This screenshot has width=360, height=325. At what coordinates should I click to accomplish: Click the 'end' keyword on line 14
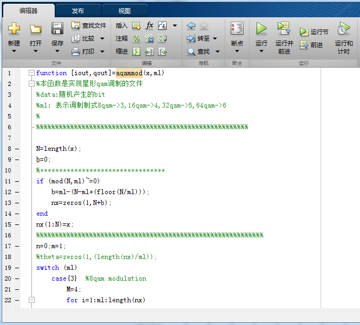[x=42, y=214]
